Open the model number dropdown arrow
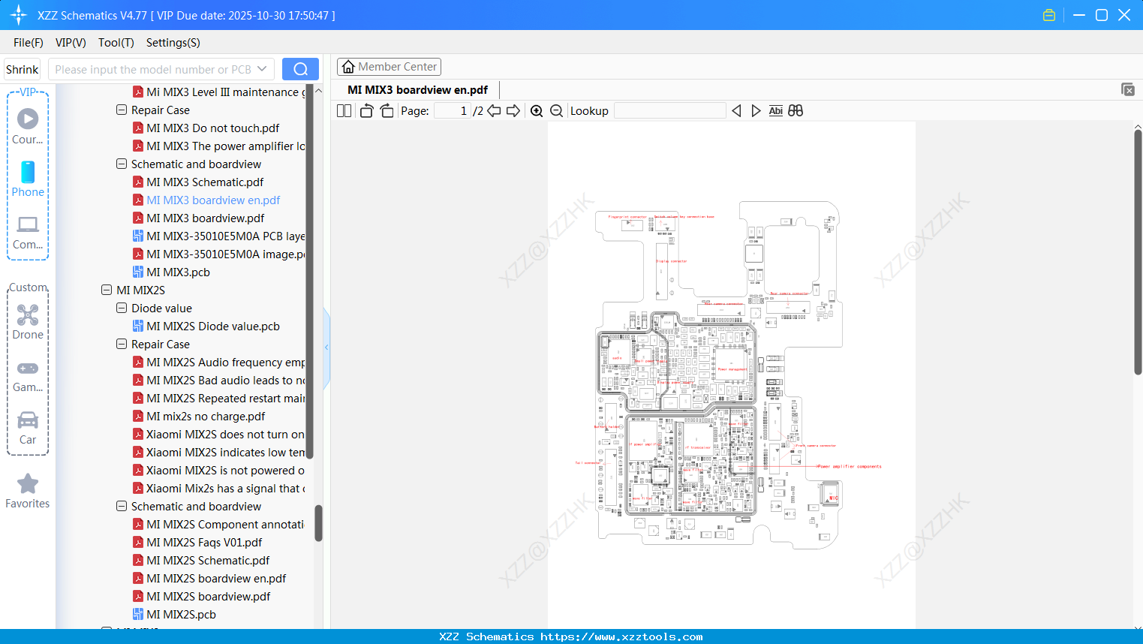The height and width of the screenshot is (644, 1143). (x=262, y=69)
